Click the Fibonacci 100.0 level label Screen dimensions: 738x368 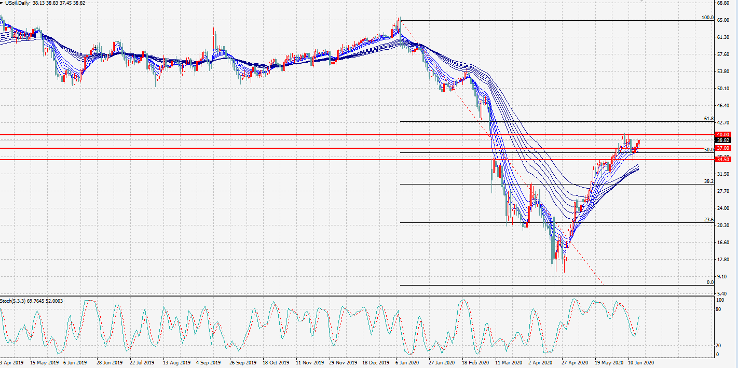click(x=707, y=18)
